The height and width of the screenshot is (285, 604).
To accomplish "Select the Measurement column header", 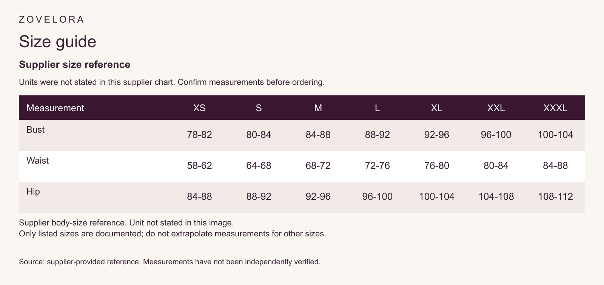I will pyautogui.click(x=55, y=108).
